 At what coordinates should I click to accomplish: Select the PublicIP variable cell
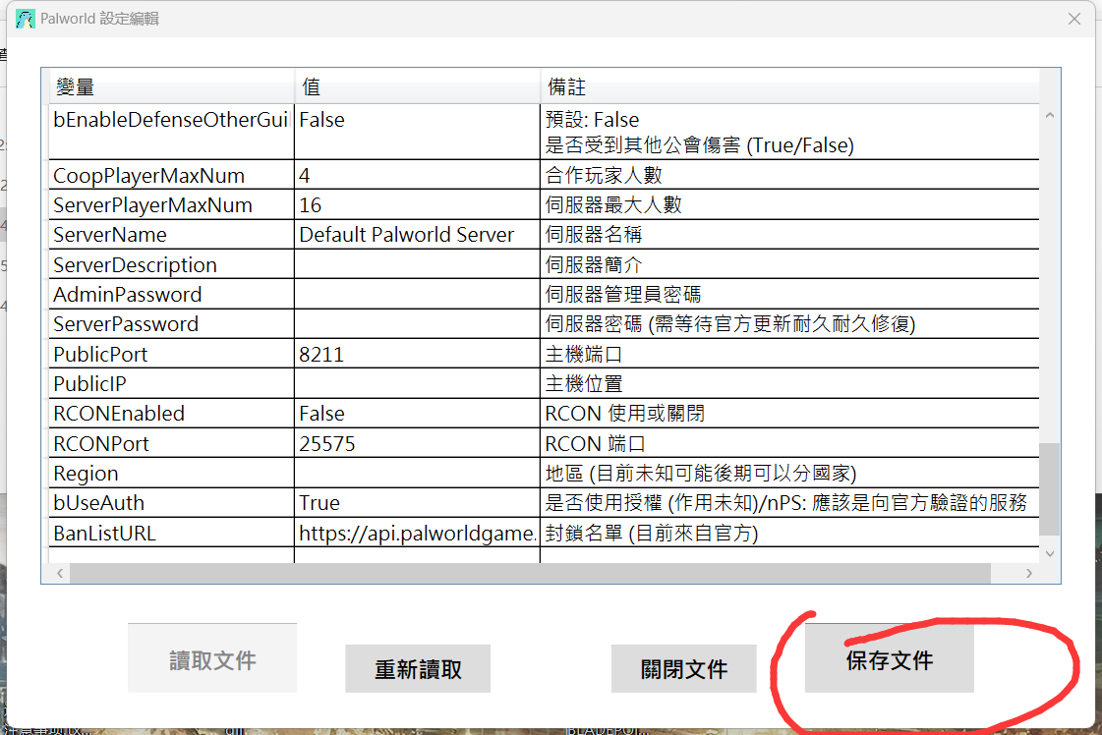pyautogui.click(x=171, y=383)
